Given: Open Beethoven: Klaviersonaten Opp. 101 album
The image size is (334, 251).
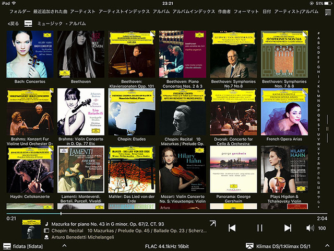Looking at the screenshot, I should (x=132, y=54).
